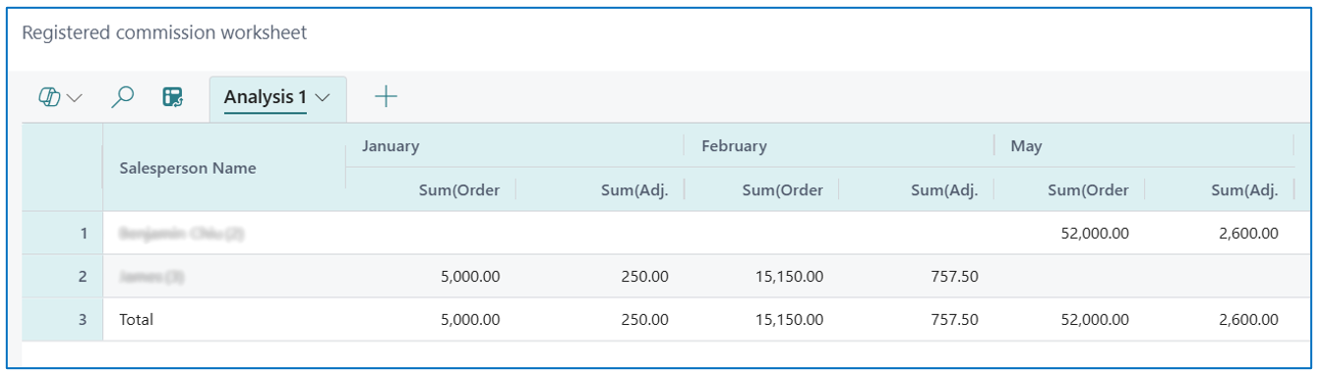Click Sum(Adj. header under January
This screenshot has height=374, width=1319.
coord(634,190)
